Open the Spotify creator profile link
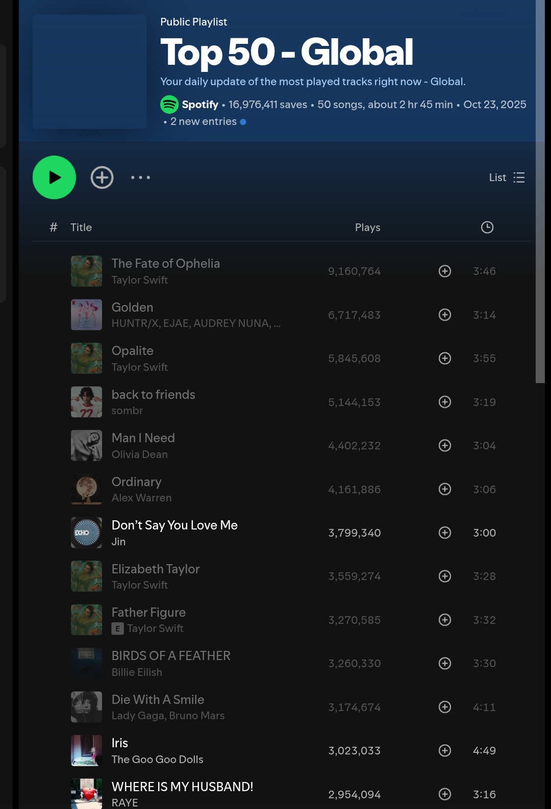 pyautogui.click(x=200, y=105)
